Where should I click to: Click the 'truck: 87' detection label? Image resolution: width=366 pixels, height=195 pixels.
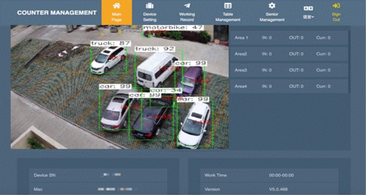tap(110, 43)
